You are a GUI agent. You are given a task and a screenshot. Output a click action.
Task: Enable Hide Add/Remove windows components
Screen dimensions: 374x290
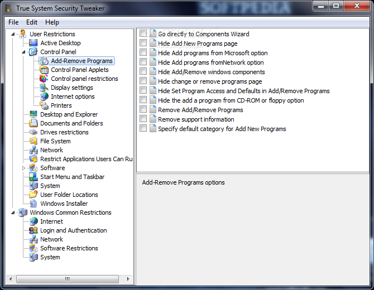[143, 71]
